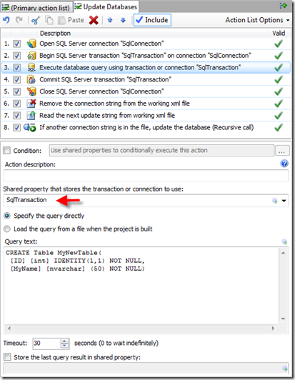Click the redo arrow icon
Image resolution: width=295 pixels, height=380 pixels.
(x=19, y=20)
